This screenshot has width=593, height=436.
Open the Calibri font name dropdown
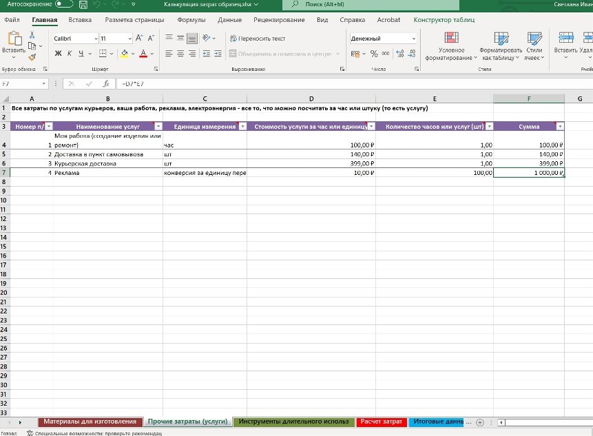pyautogui.click(x=96, y=39)
